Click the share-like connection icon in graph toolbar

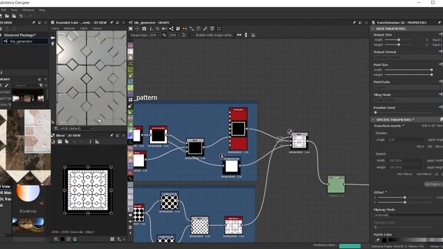(171, 28)
